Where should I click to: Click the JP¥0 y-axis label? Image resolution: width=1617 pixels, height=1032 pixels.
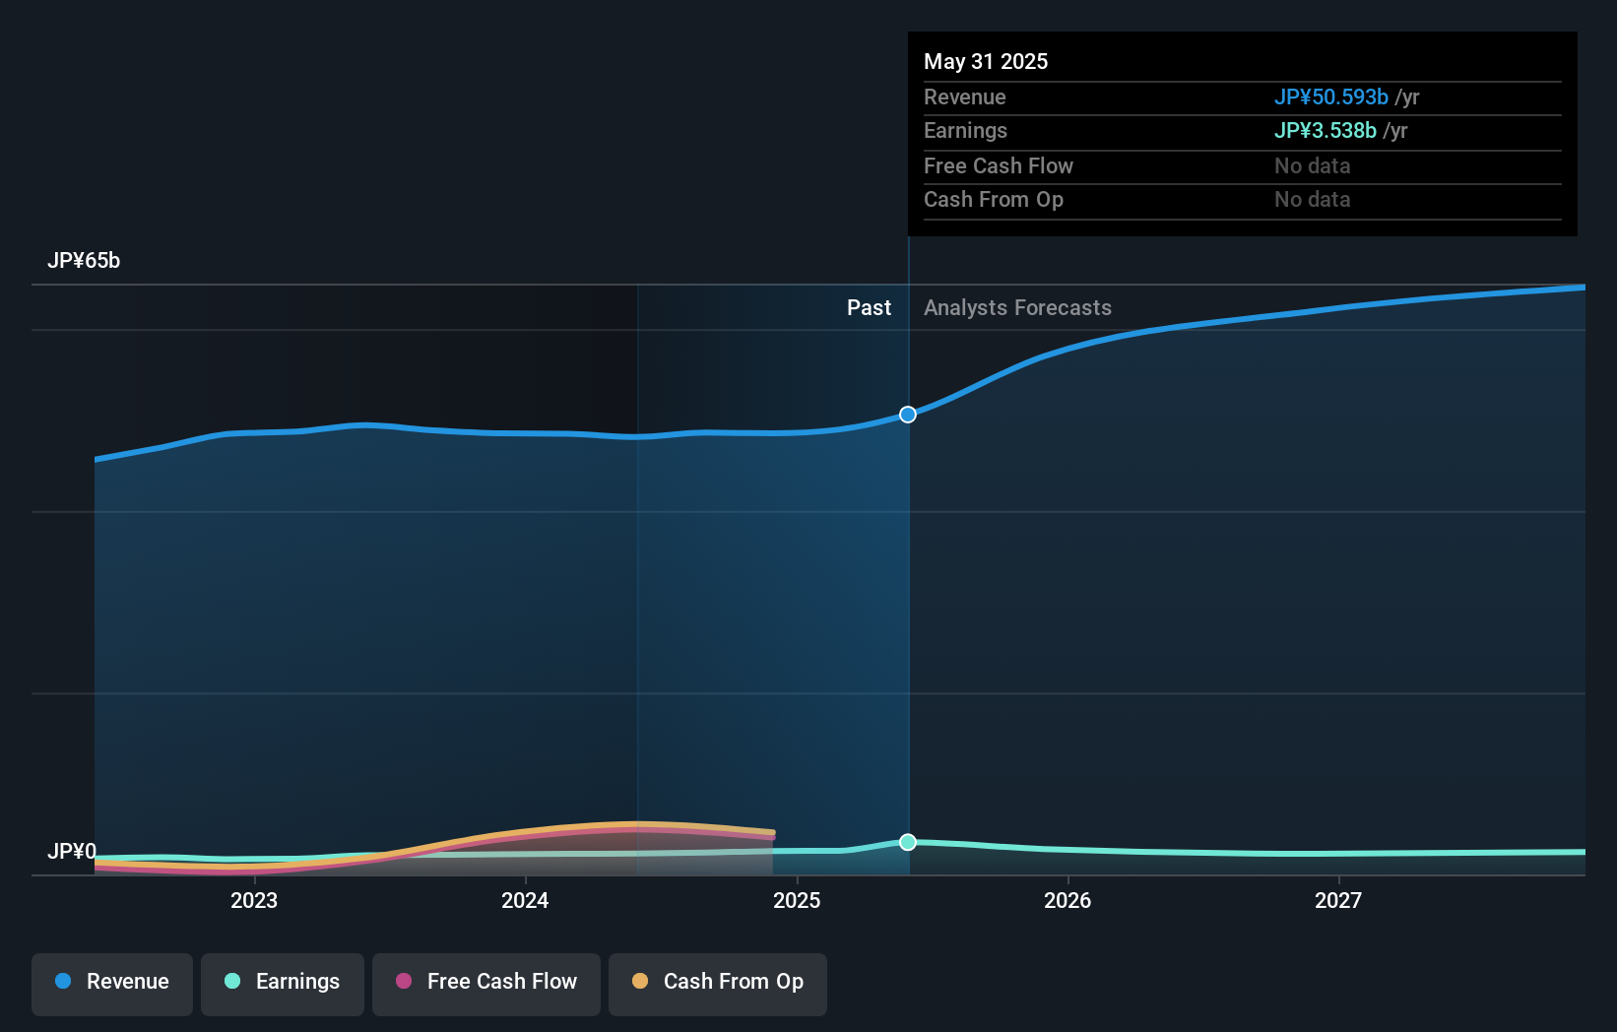(72, 851)
